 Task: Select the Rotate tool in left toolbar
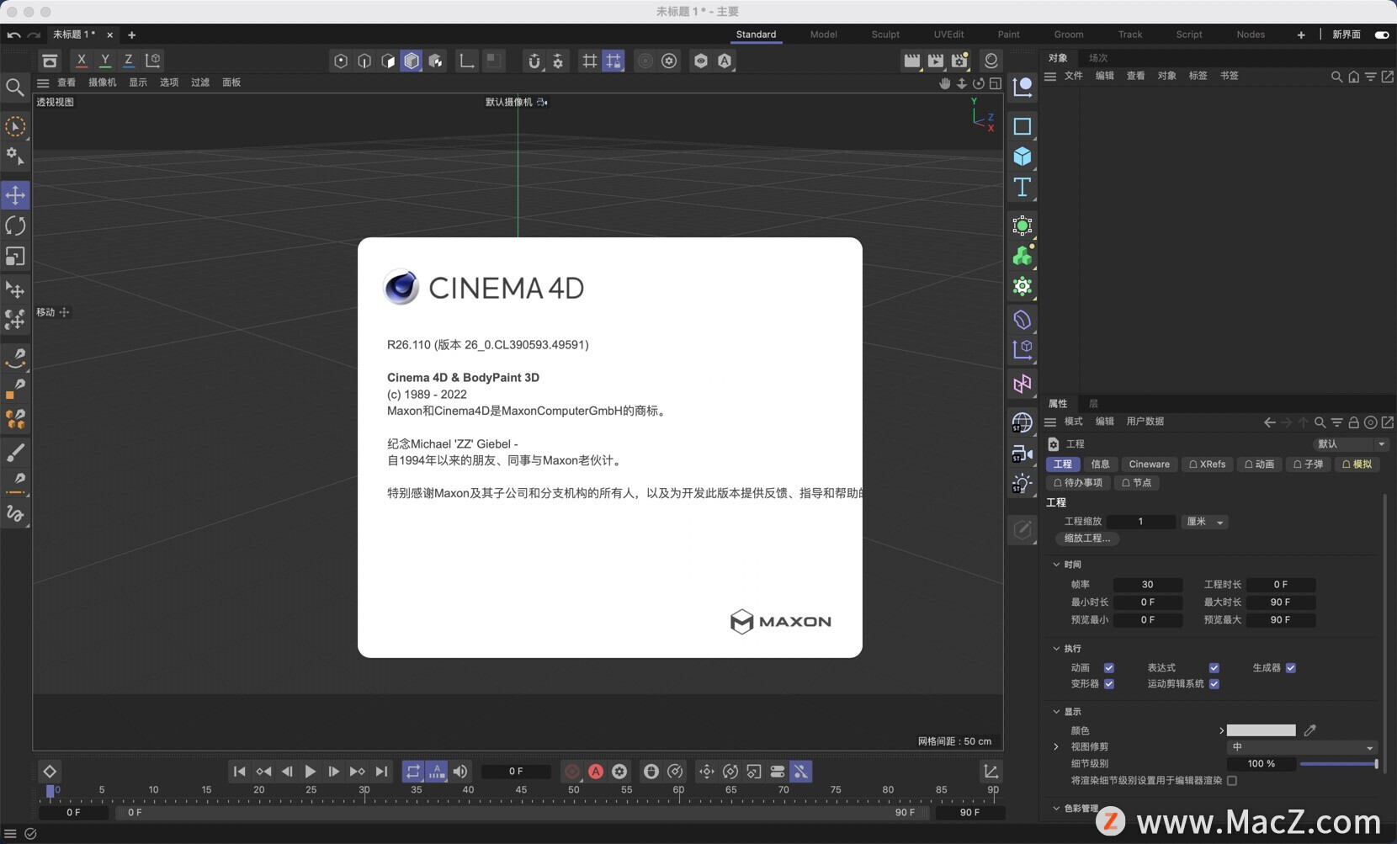(x=15, y=226)
